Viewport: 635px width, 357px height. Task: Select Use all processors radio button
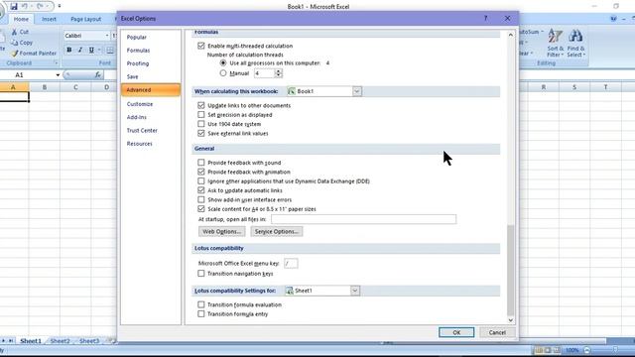click(223, 63)
